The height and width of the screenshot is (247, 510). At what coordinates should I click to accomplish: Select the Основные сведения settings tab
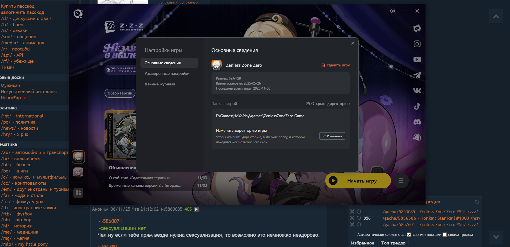[x=169, y=63]
